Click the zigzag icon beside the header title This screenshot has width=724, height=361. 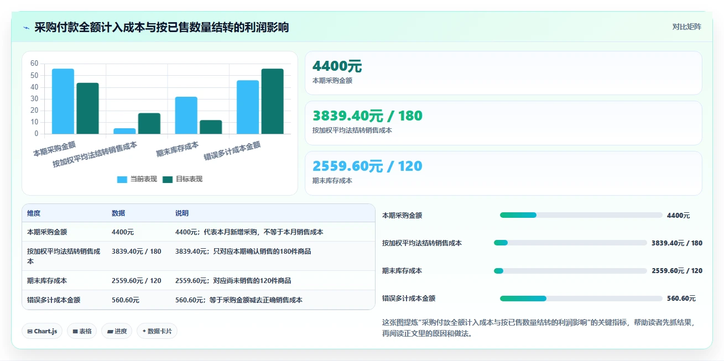pyautogui.click(x=27, y=28)
